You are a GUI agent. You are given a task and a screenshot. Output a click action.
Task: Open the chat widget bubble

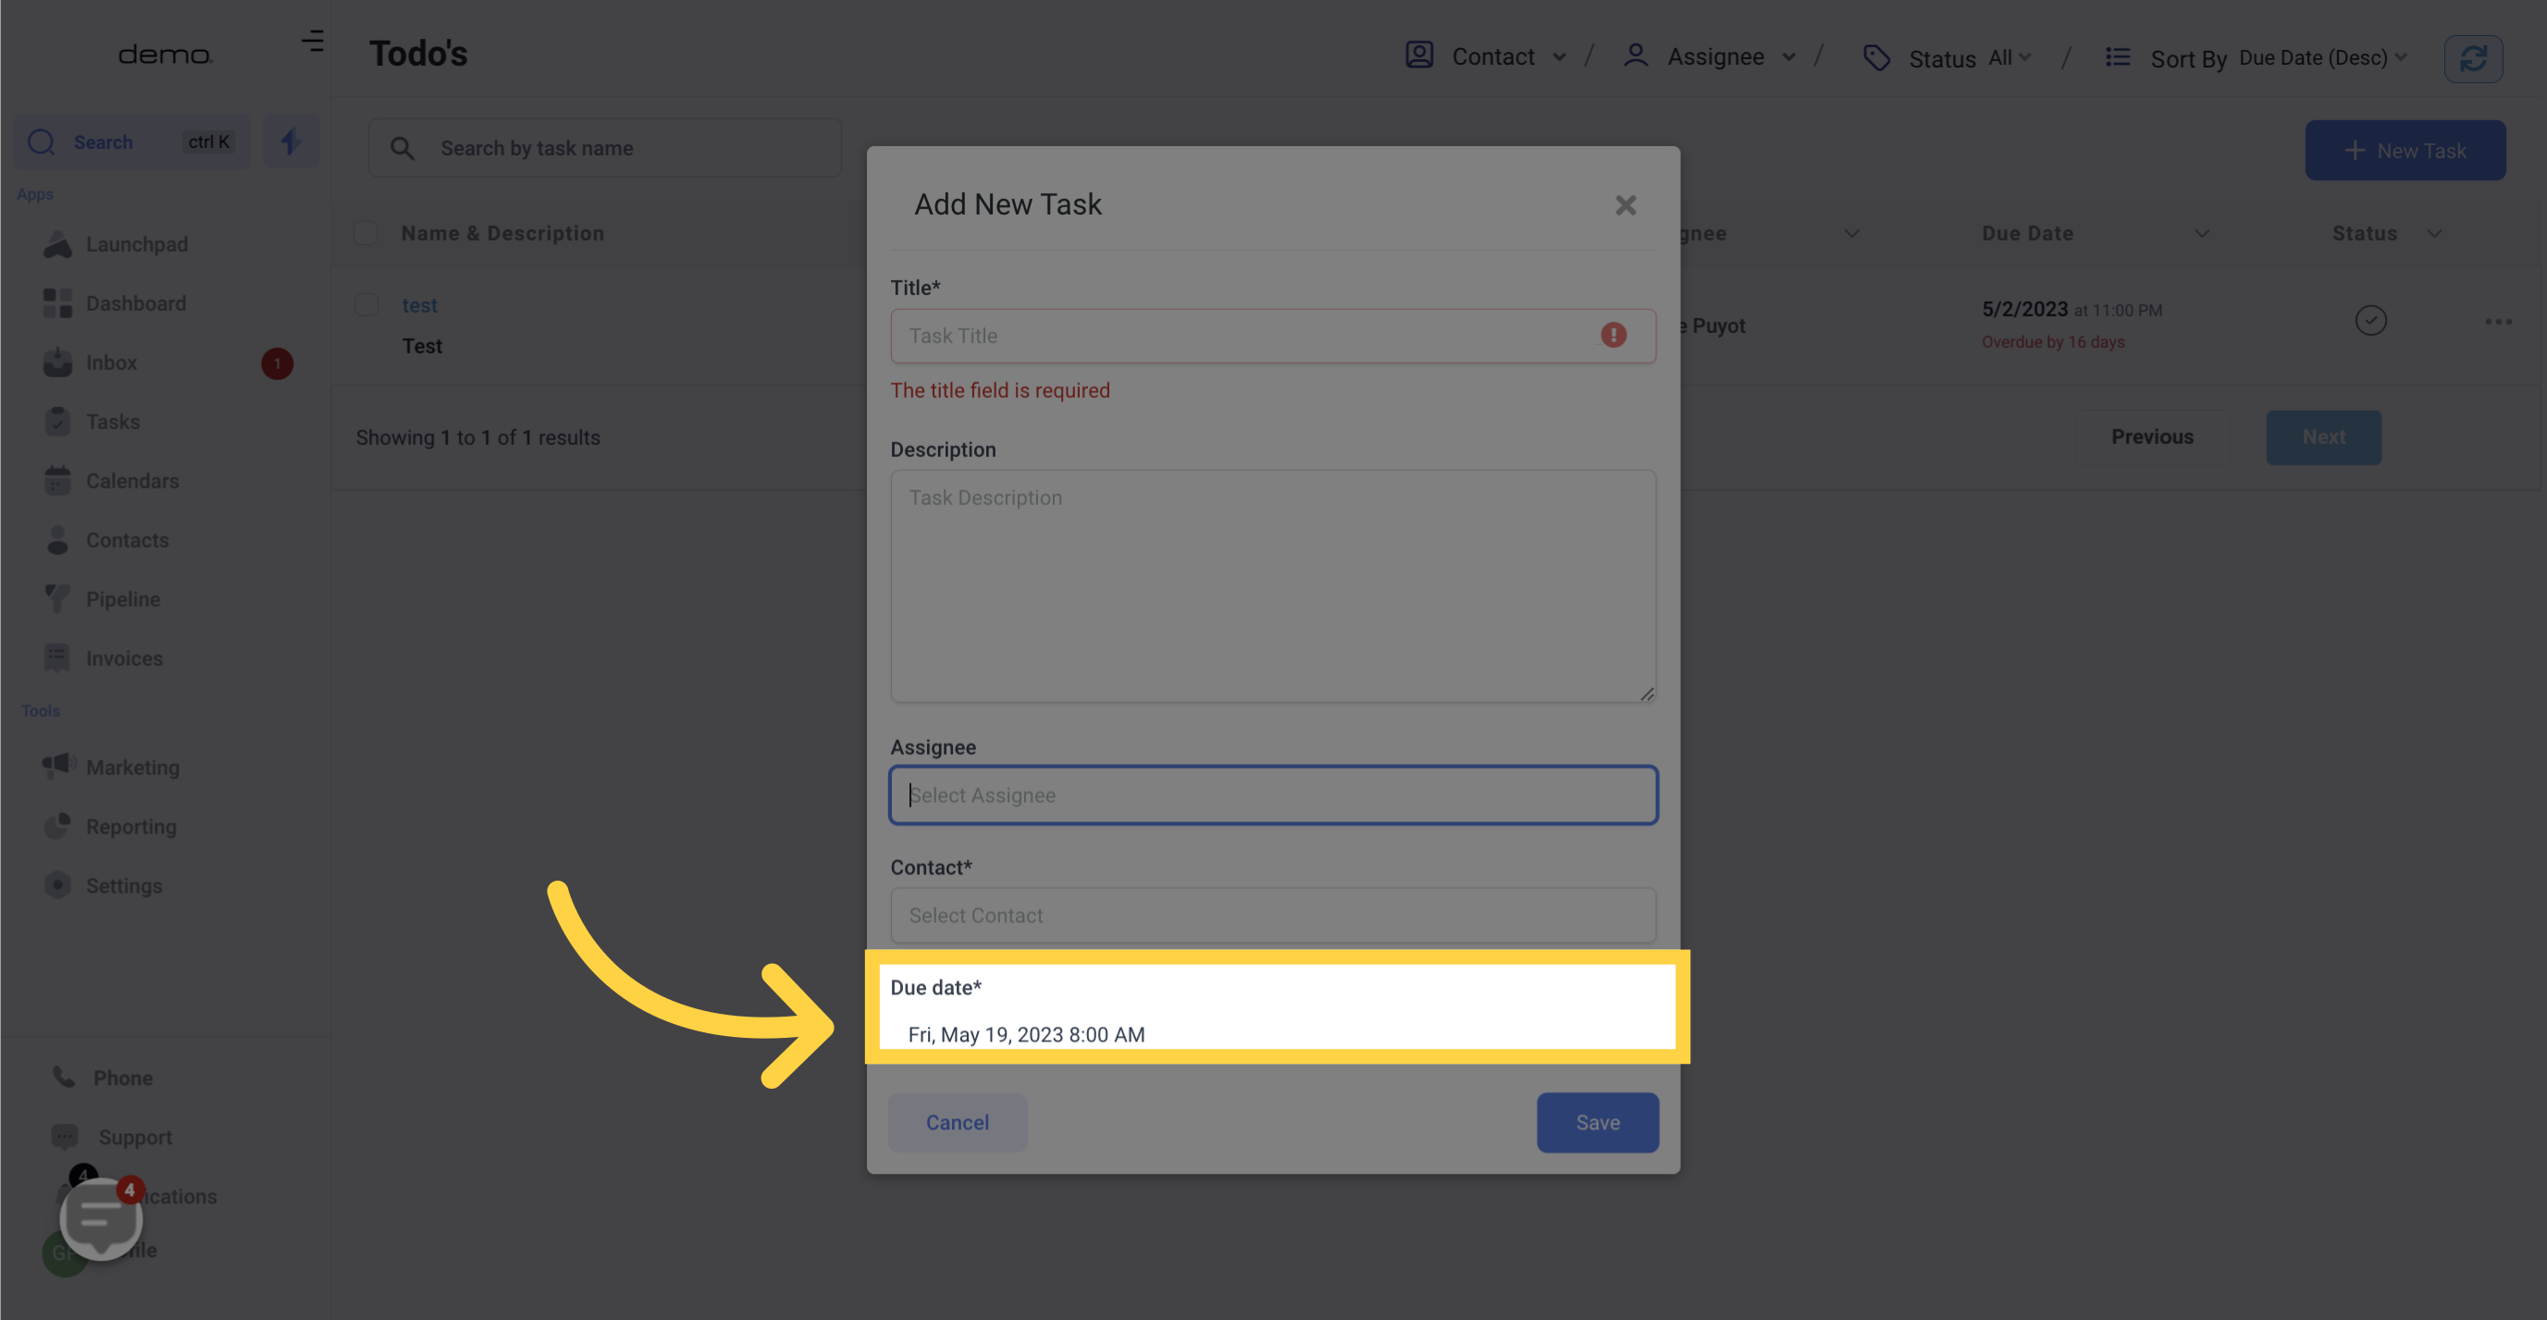[x=101, y=1219]
